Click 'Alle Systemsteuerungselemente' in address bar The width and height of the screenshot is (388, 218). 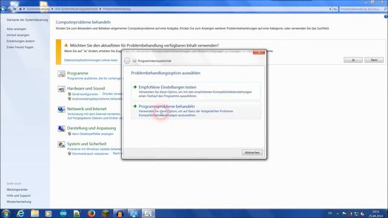coord(76,9)
